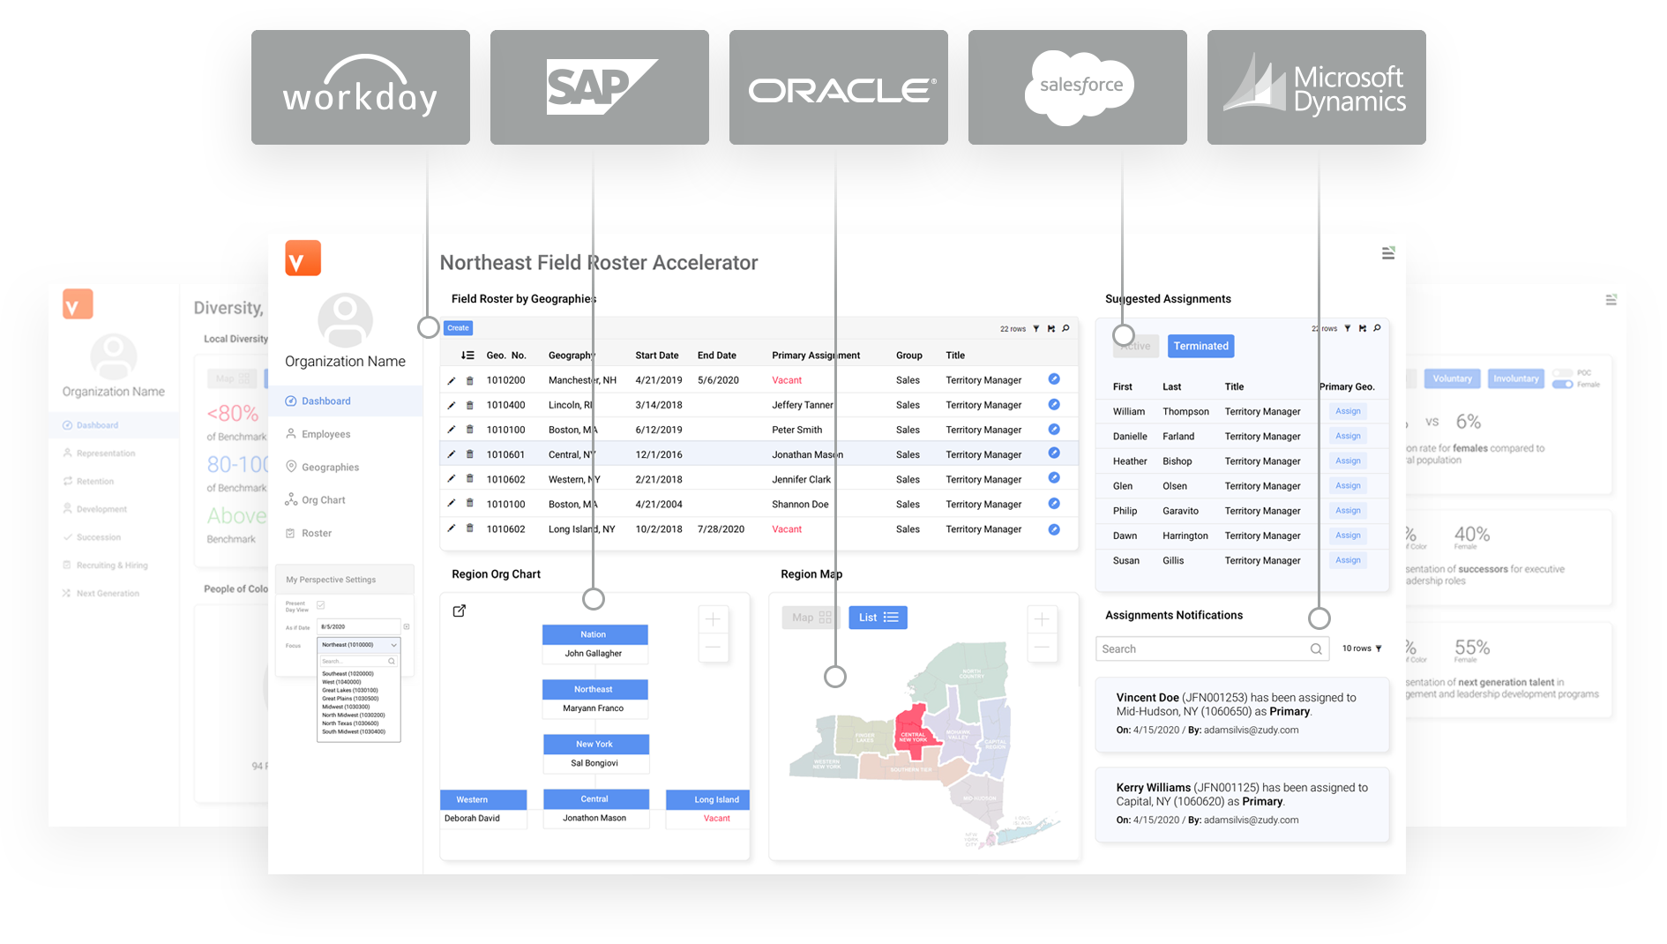Zoom in on the Region Map
The width and height of the screenshot is (1667, 944).
(x=1042, y=619)
